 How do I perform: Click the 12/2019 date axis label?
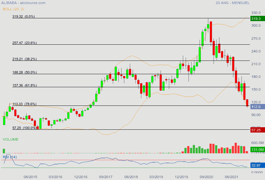click(x=181, y=177)
